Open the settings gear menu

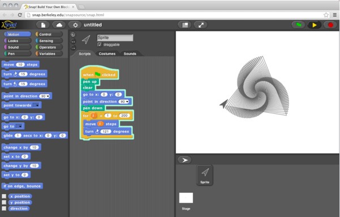(75, 25)
